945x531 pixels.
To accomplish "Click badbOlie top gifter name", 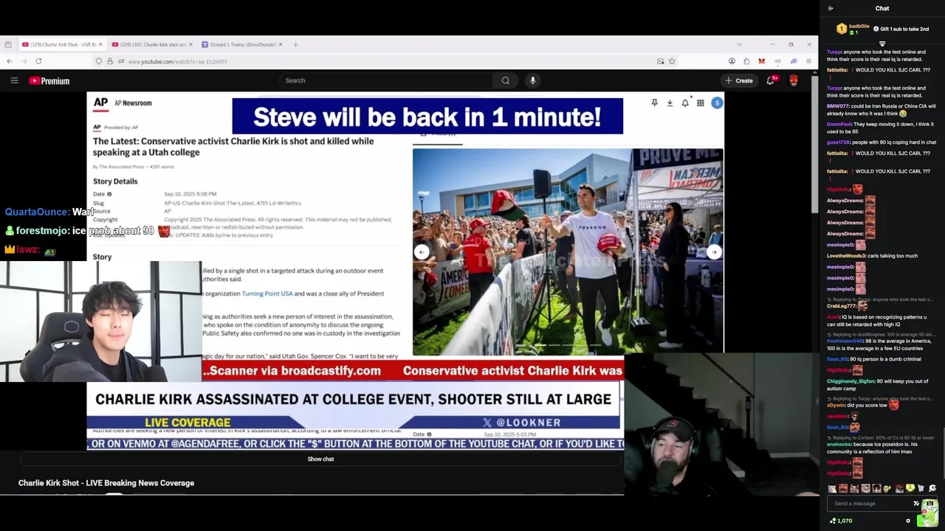I will coord(859,26).
